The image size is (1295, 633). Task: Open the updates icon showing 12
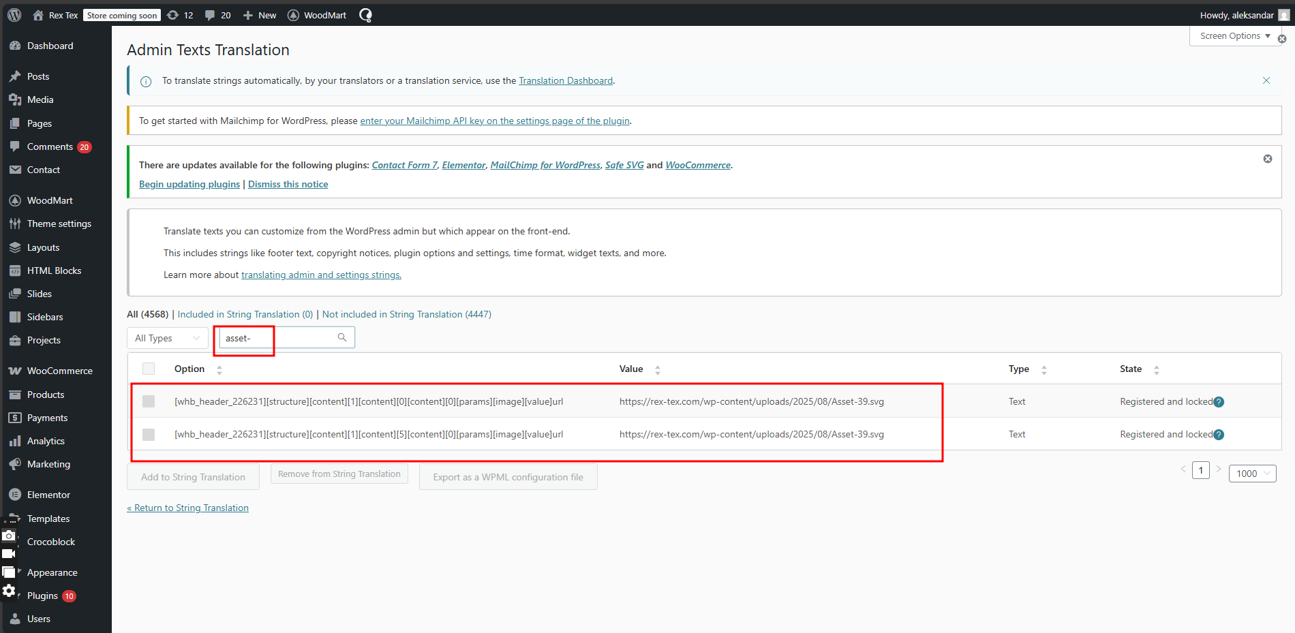pyautogui.click(x=174, y=15)
